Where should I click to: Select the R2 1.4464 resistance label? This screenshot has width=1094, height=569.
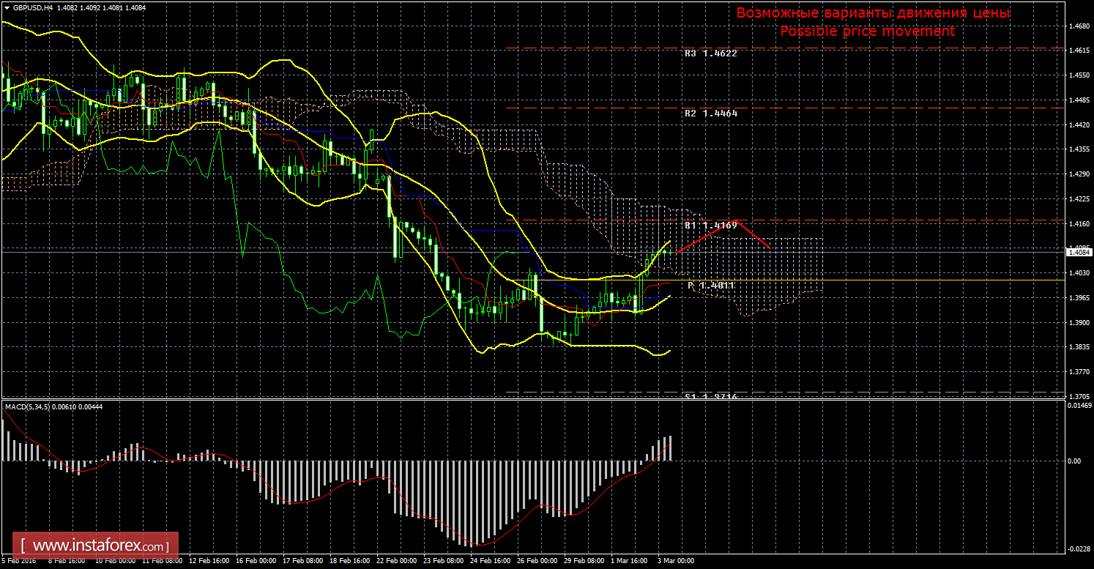coord(711,114)
